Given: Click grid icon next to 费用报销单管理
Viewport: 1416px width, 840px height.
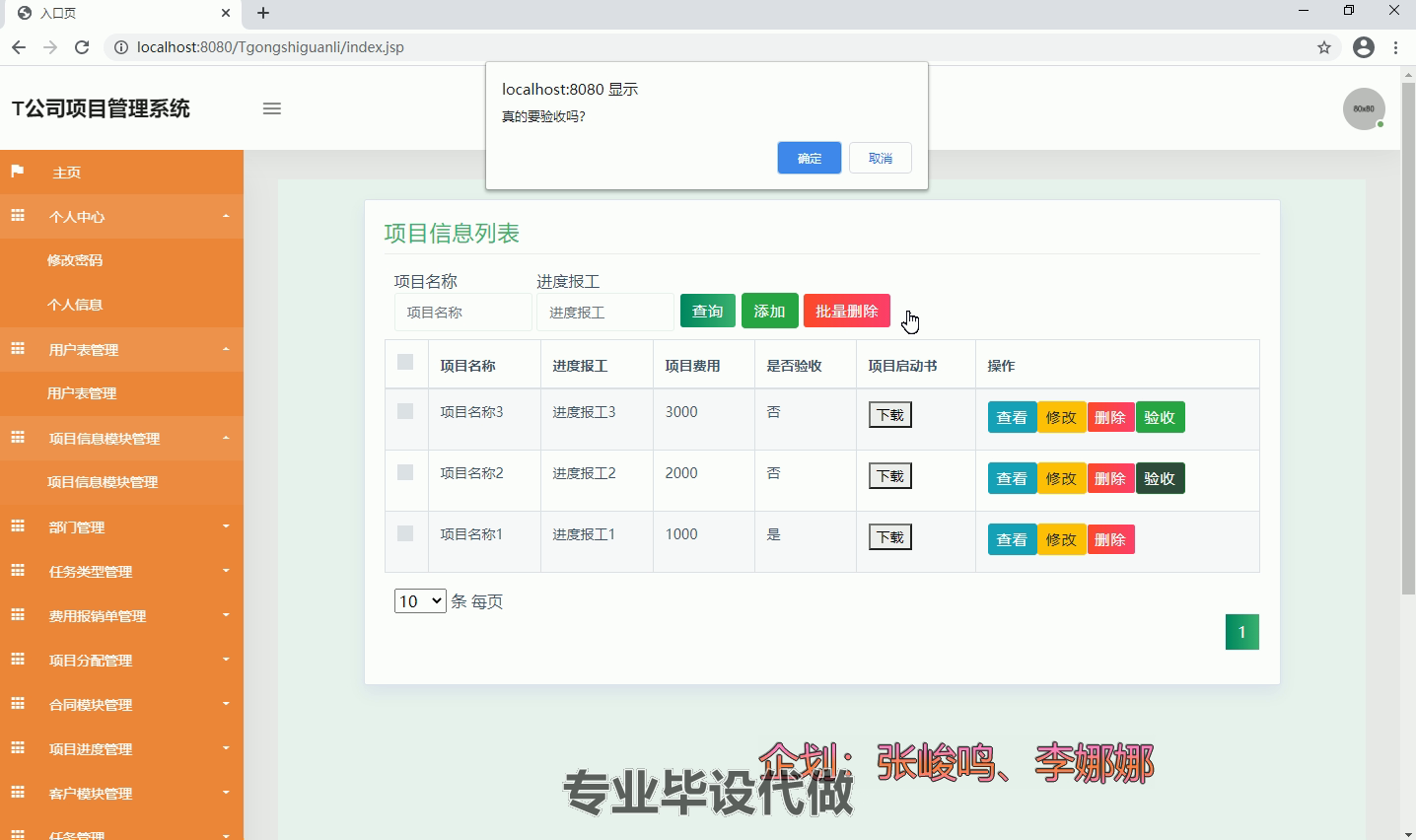Looking at the screenshot, I should click(x=18, y=615).
